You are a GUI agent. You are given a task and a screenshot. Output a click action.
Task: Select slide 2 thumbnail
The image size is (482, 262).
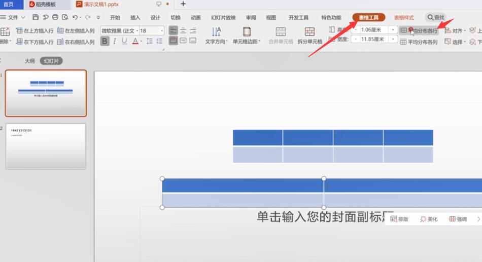pyautogui.click(x=46, y=146)
